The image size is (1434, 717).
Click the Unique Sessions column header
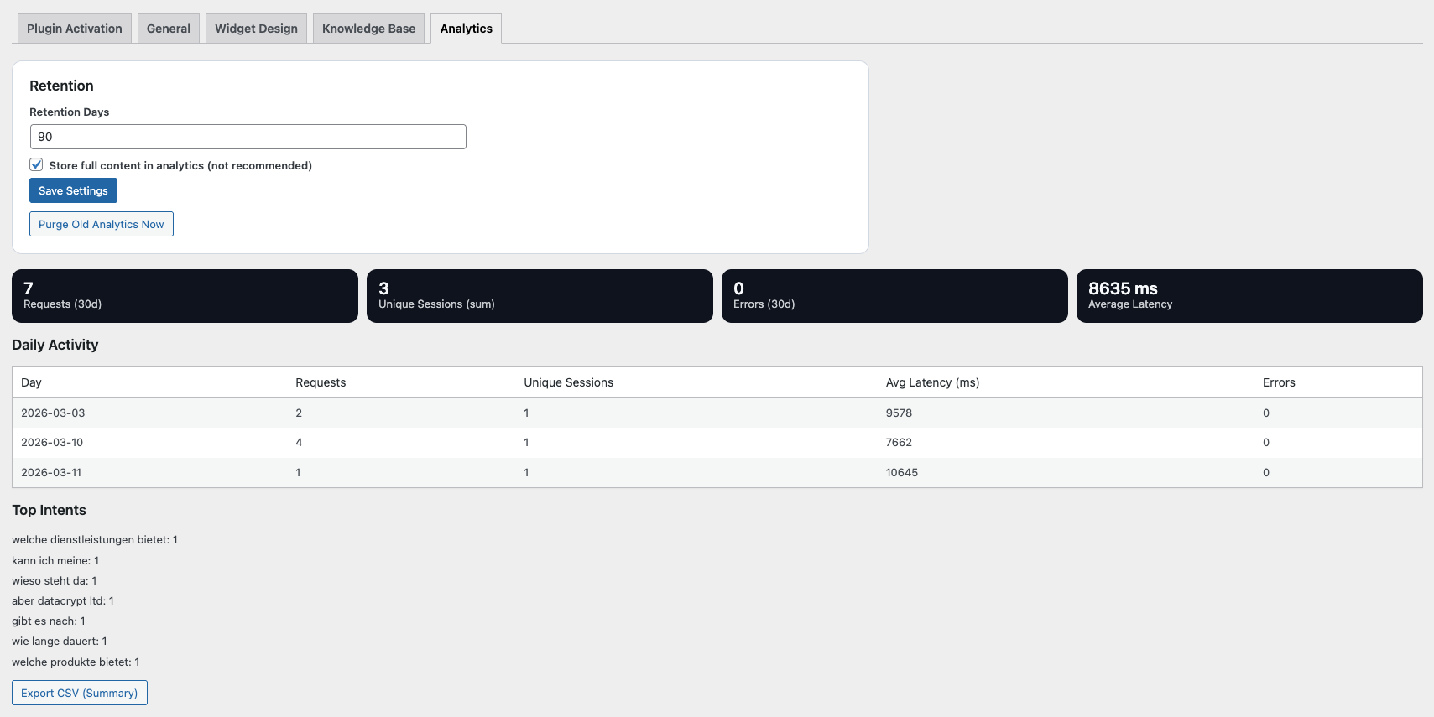click(568, 382)
